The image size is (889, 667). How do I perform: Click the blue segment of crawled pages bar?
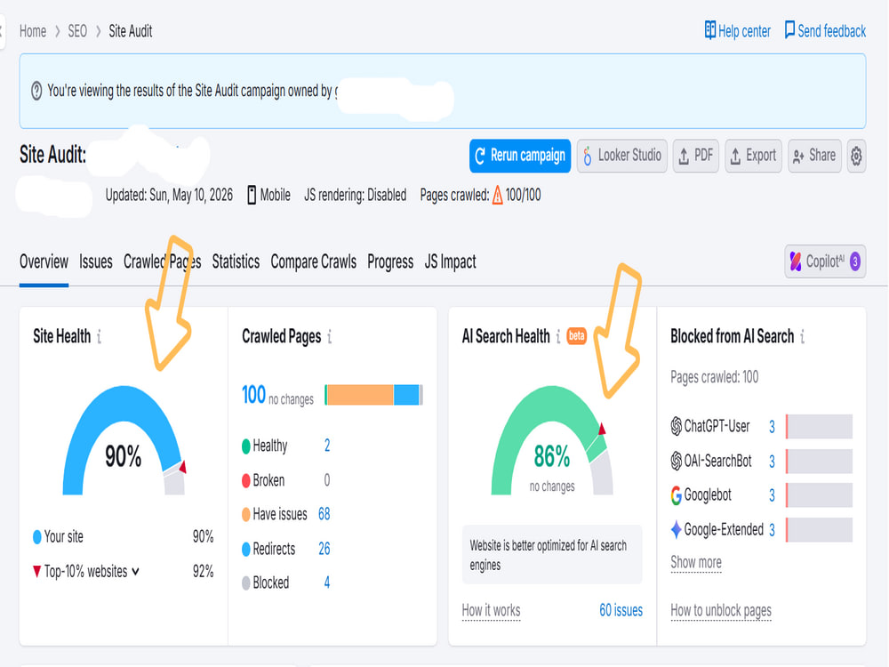(x=406, y=395)
